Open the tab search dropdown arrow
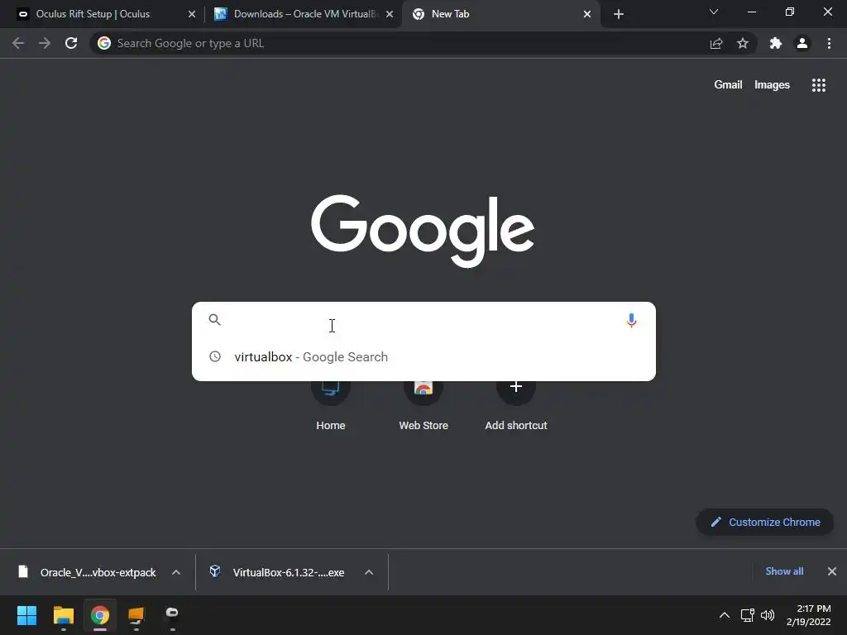The height and width of the screenshot is (635, 847). click(x=714, y=12)
